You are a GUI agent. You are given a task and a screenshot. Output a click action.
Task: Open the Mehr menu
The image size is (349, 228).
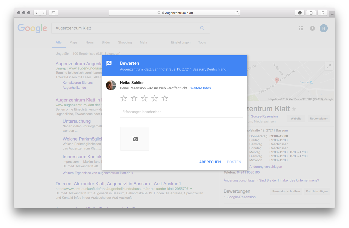coord(144,42)
